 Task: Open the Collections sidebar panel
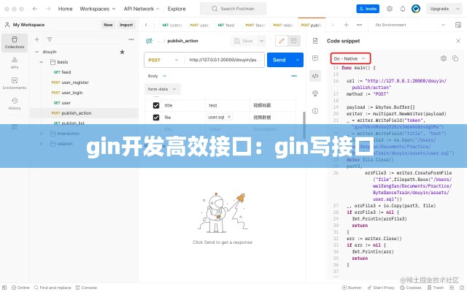[15, 43]
